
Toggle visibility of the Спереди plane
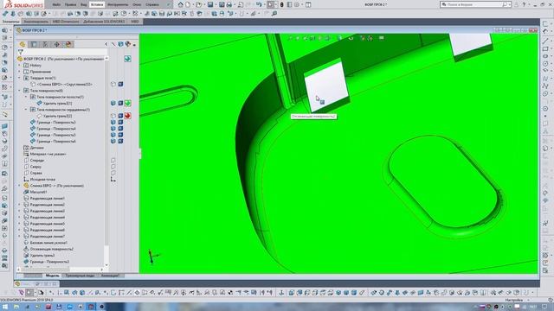[x=113, y=161]
